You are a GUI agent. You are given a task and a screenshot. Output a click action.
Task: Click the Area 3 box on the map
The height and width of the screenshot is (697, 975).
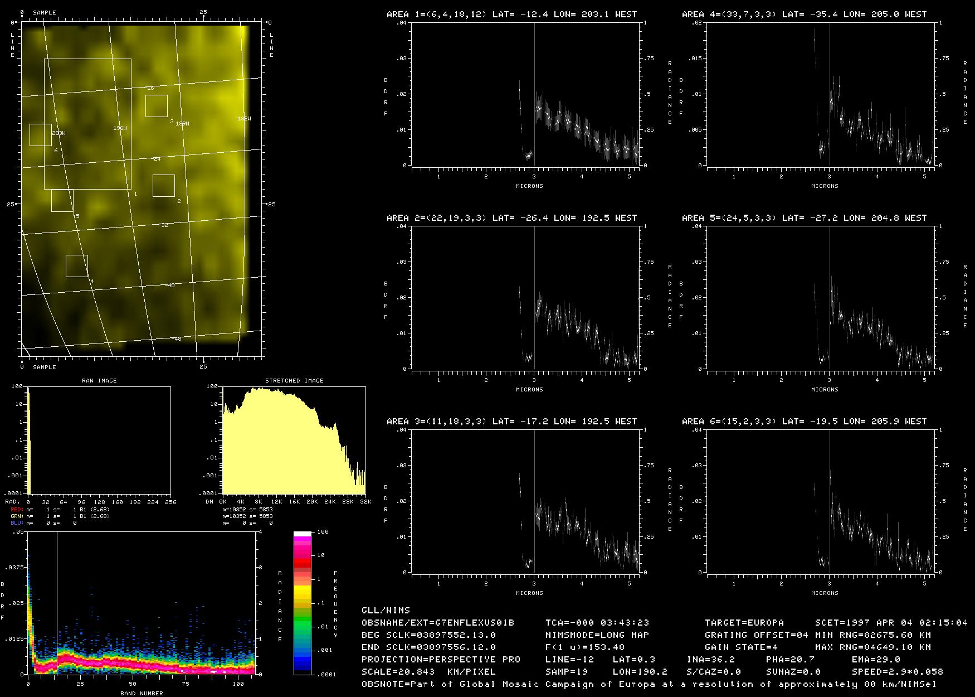click(157, 106)
